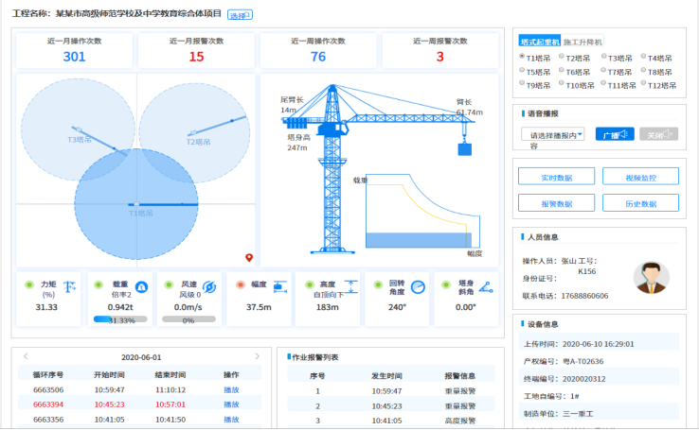
Task: Open 实时数据 real-time data
Action: (x=556, y=177)
